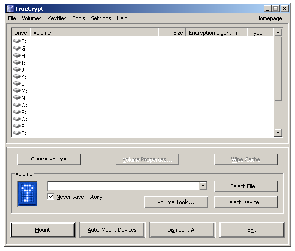This screenshot has width=295, height=251.
Task: Open the Volumes menu
Action: [x=32, y=18]
